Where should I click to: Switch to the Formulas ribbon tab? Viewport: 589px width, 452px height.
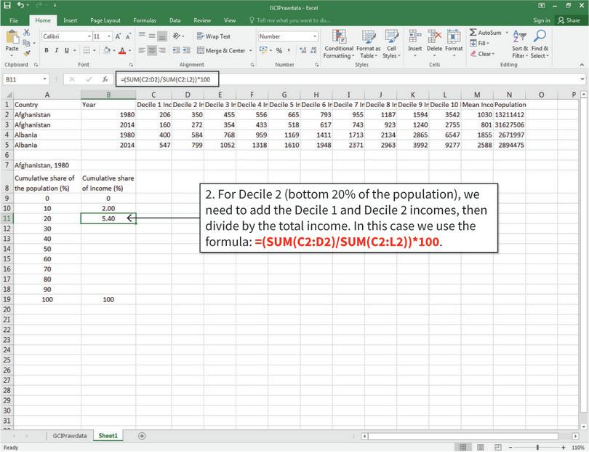(x=145, y=20)
